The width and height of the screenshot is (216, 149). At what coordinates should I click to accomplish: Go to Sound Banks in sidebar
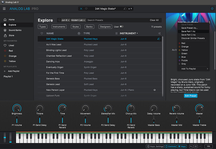tap(15, 30)
